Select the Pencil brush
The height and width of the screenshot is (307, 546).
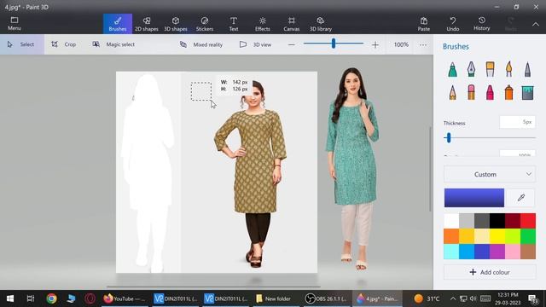pos(452,93)
